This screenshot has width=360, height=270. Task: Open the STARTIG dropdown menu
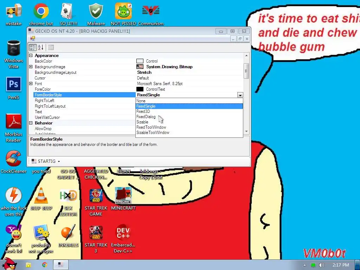[45, 161]
